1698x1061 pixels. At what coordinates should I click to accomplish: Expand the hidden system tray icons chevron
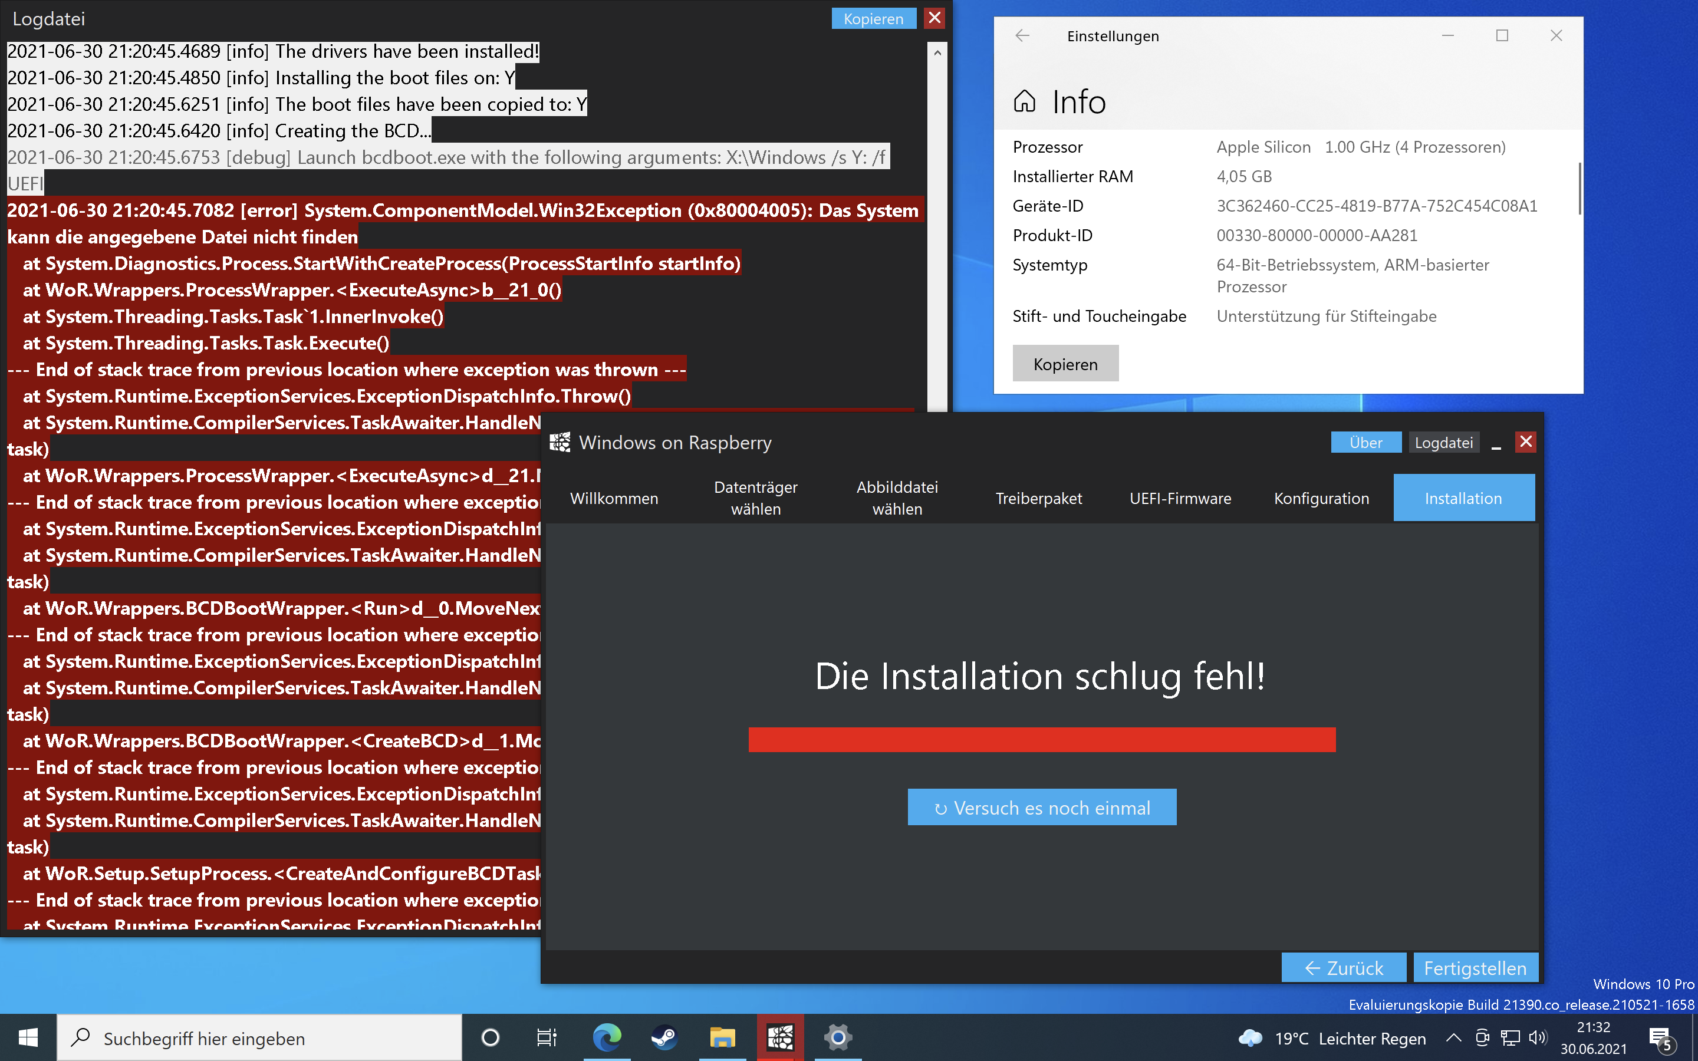point(1454,1037)
